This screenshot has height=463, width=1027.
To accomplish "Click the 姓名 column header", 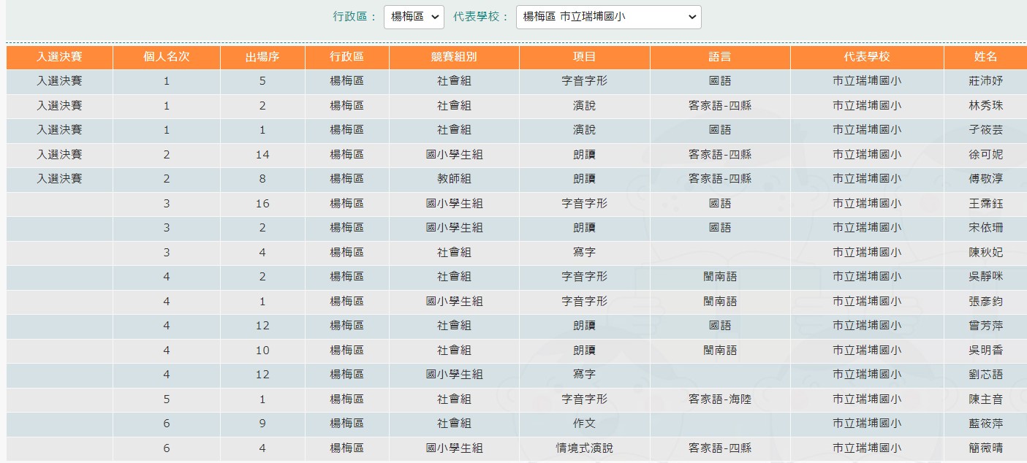I will pos(985,57).
